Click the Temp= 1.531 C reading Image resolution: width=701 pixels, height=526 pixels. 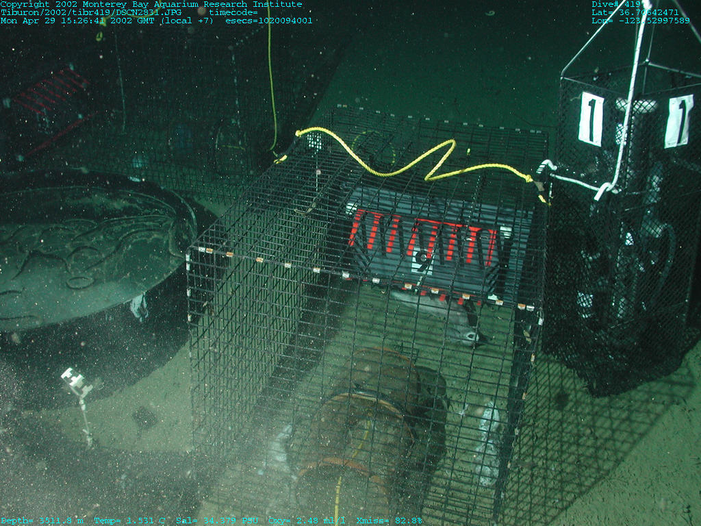131,521
